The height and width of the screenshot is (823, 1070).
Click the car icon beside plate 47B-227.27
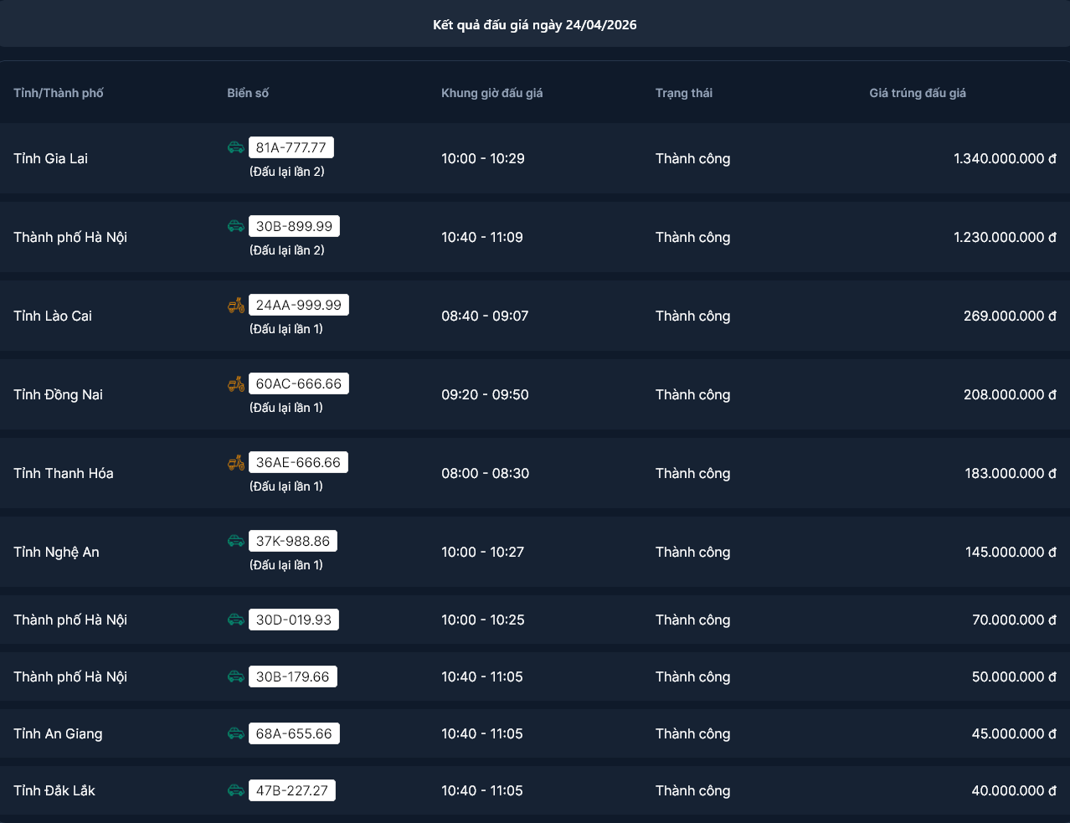coord(236,790)
